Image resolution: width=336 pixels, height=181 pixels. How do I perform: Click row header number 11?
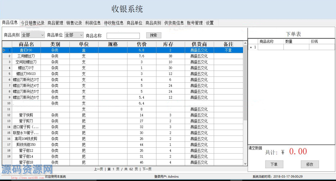click(7, 109)
